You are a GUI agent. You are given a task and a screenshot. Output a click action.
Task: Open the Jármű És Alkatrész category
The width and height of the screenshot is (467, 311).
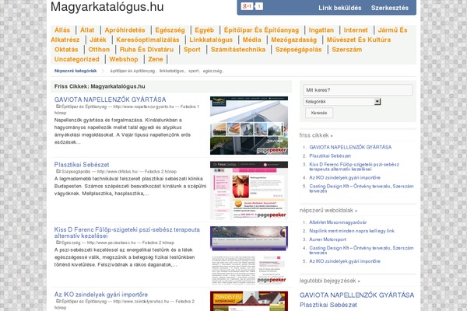[x=392, y=30]
